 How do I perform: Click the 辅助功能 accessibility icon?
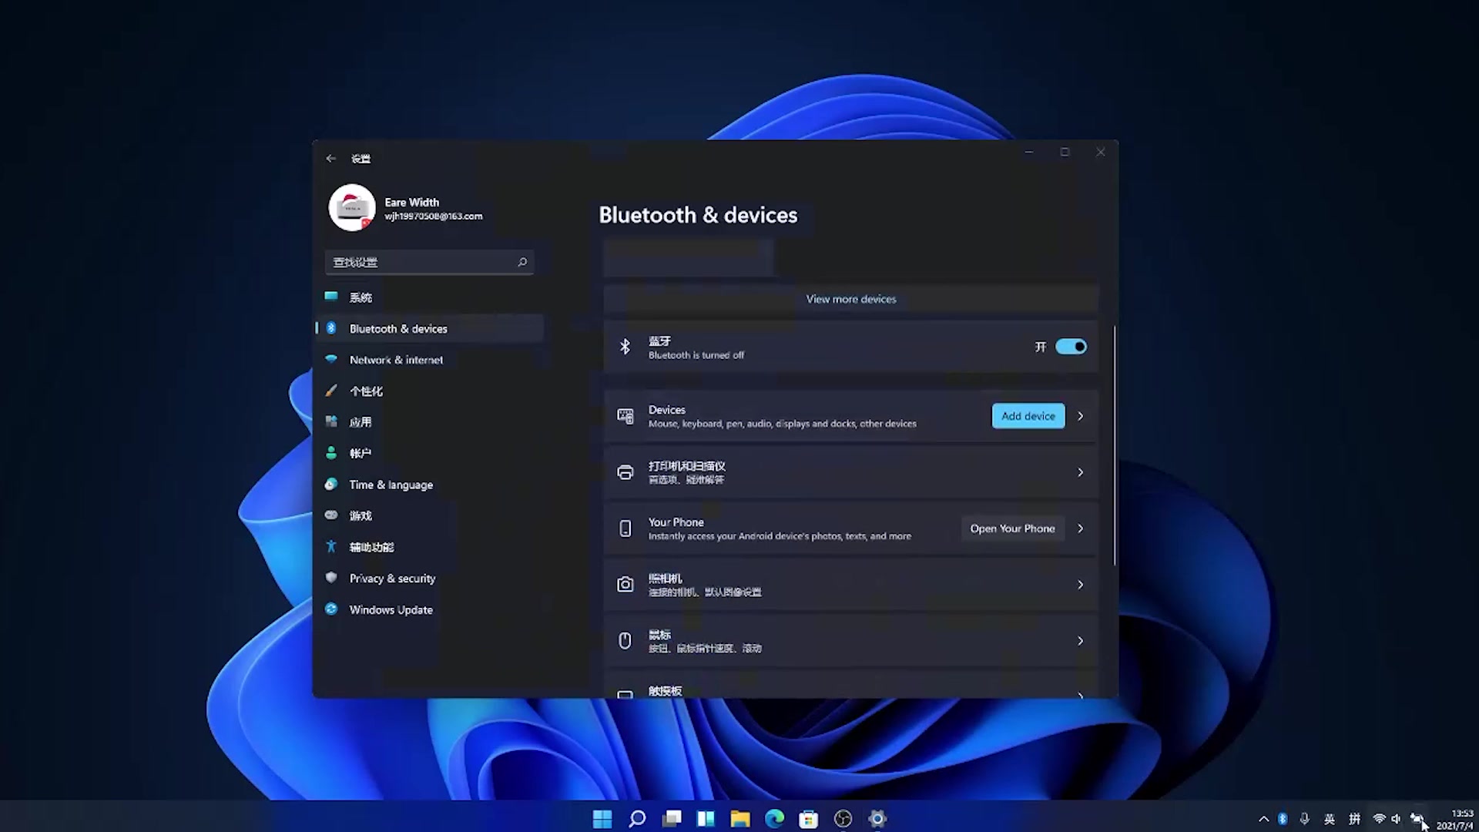pyautogui.click(x=331, y=546)
